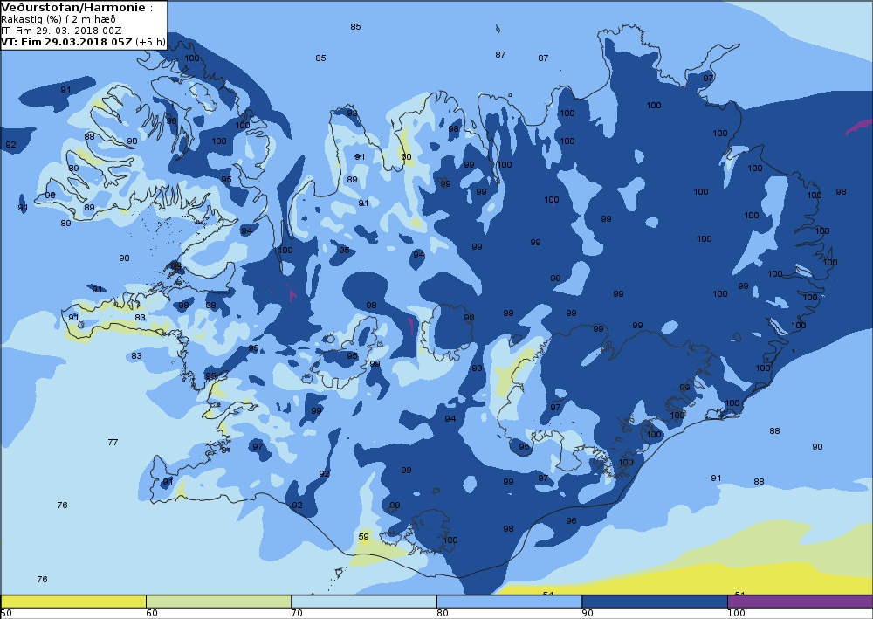
Task: Click the humidity value 77 over the sea
Action: tap(113, 442)
